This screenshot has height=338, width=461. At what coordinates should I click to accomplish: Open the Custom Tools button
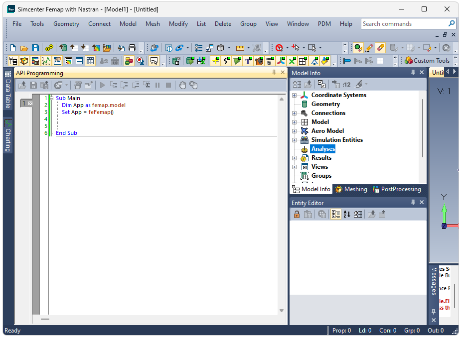[x=427, y=61]
